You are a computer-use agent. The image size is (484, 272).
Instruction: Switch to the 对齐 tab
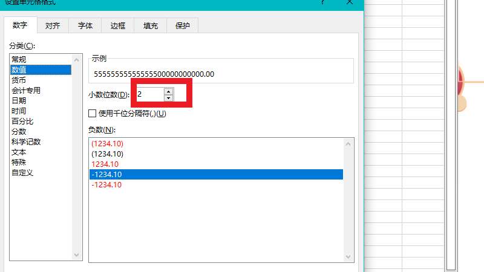[53, 26]
